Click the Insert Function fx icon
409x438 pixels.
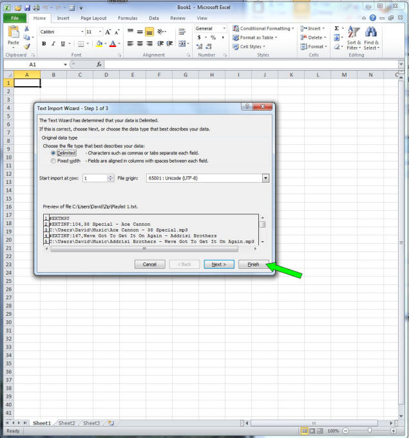[99, 64]
